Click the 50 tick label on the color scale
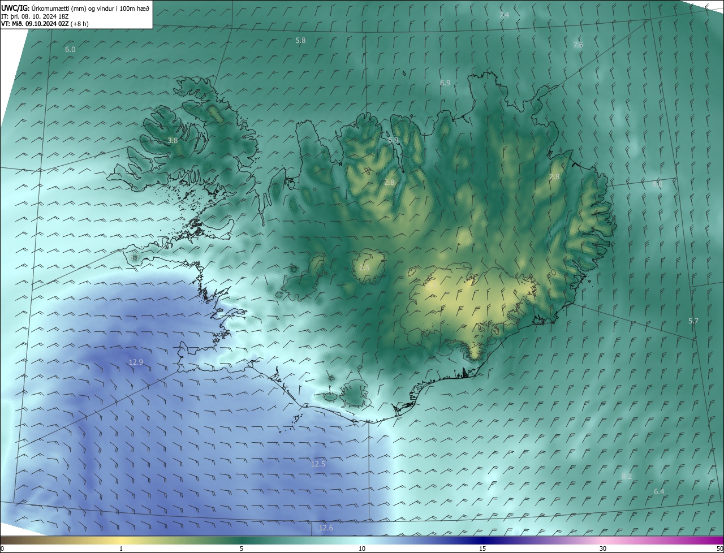This screenshot has width=724, height=553. (x=720, y=548)
